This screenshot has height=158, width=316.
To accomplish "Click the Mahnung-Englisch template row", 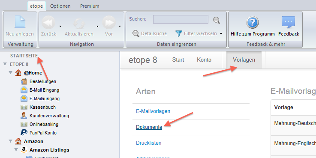I will [x=293, y=146].
